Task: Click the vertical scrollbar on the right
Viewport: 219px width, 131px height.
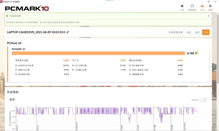Action: point(218,49)
